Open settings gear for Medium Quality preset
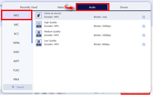This screenshot has height=95, width=153. pos(144,35)
